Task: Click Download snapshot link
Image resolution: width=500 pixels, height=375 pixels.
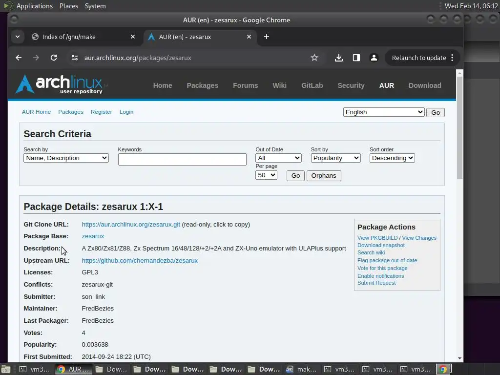Action: [381, 245]
